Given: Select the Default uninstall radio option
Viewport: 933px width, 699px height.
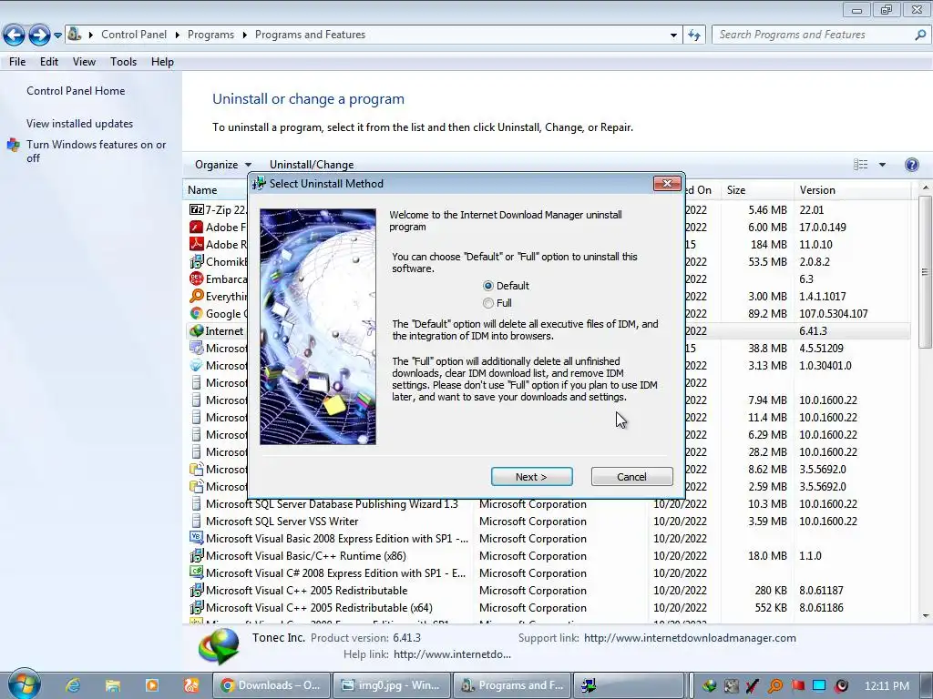Looking at the screenshot, I should [488, 286].
